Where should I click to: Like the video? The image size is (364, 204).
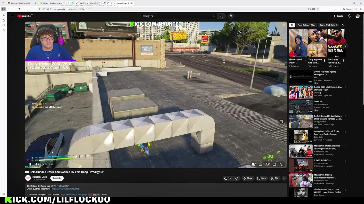227,178
